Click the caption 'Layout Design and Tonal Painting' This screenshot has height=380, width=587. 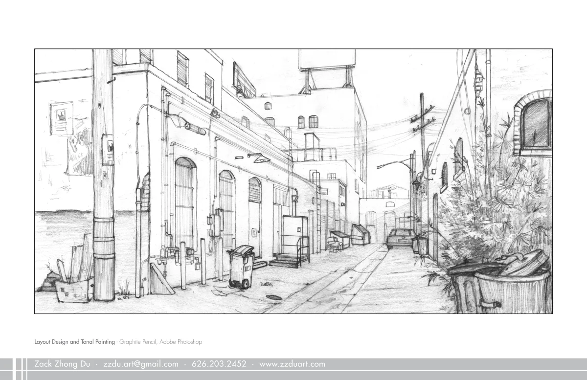[75, 342]
